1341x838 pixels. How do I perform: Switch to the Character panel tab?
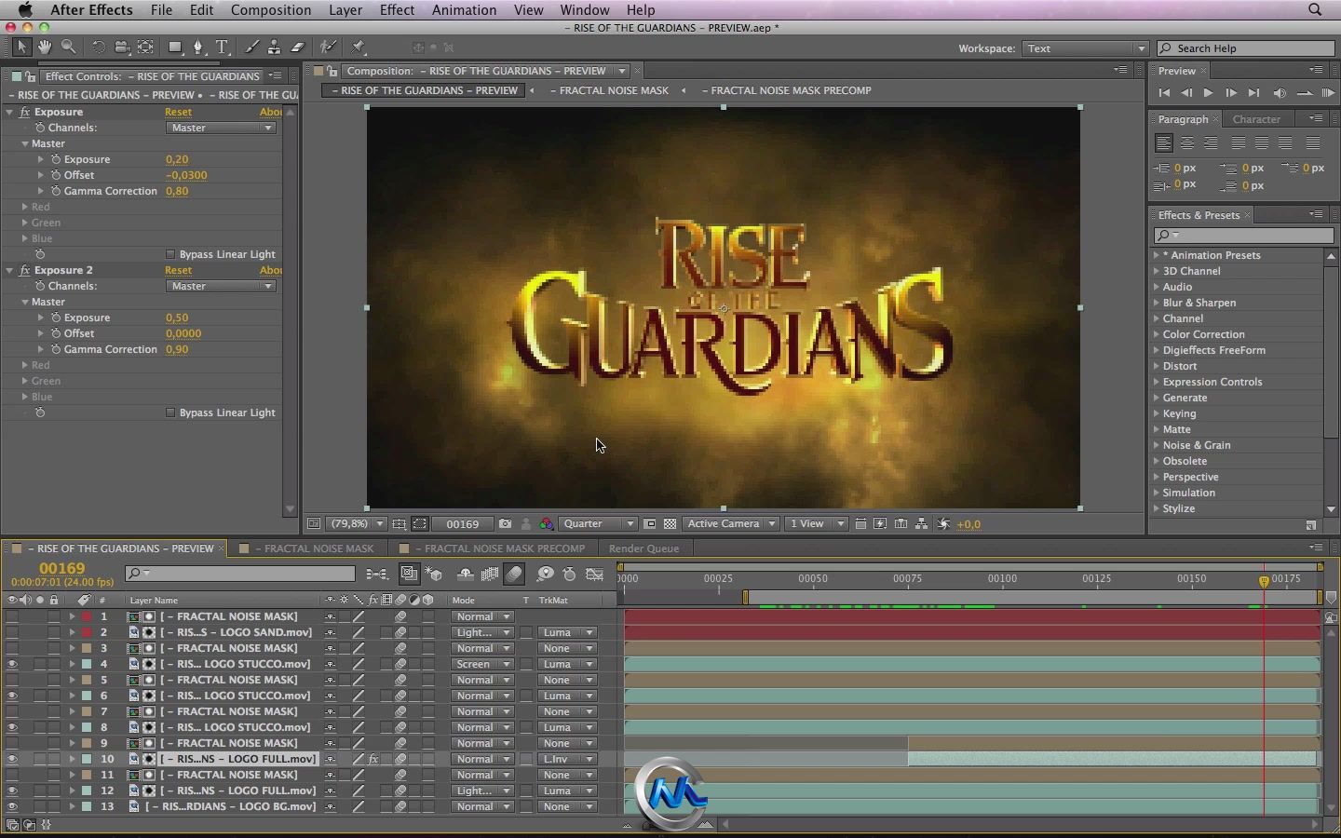pyautogui.click(x=1256, y=119)
